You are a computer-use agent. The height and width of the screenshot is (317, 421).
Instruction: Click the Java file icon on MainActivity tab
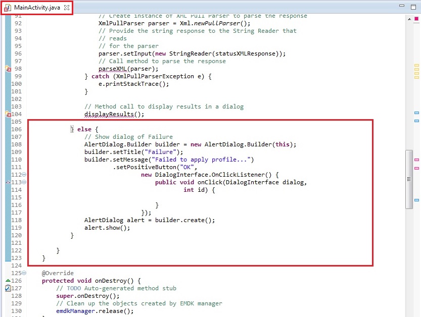click(x=8, y=8)
